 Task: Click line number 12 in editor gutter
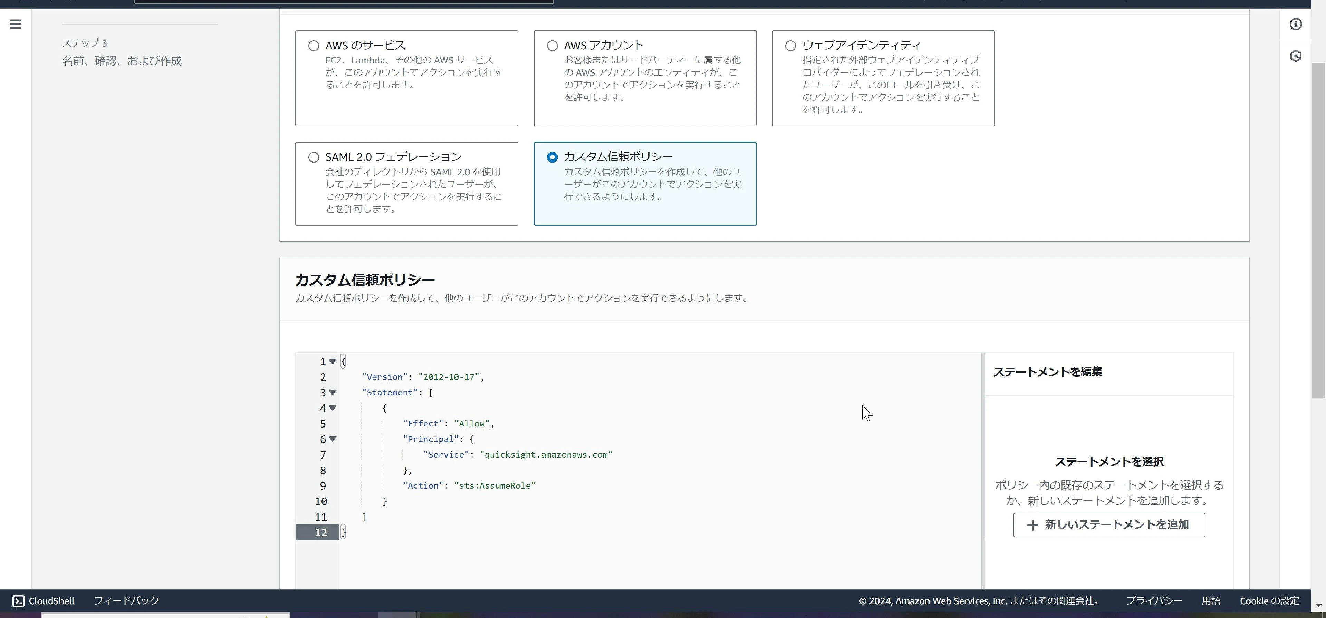click(x=321, y=532)
